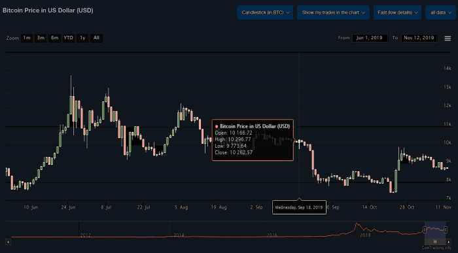Select the 1y zoom option

click(x=82, y=38)
